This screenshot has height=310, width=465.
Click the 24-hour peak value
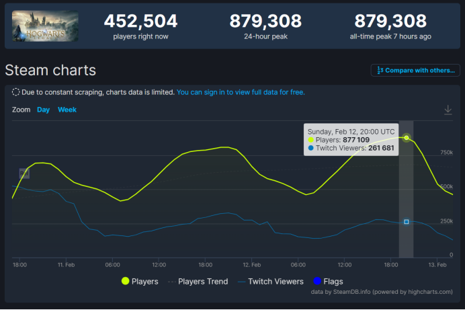(x=265, y=21)
